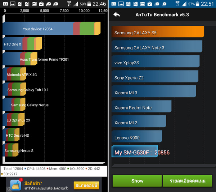Tap the Samsung Galaxy Nexus bar
Screen dimensions: 216x192
[x=14, y=104]
